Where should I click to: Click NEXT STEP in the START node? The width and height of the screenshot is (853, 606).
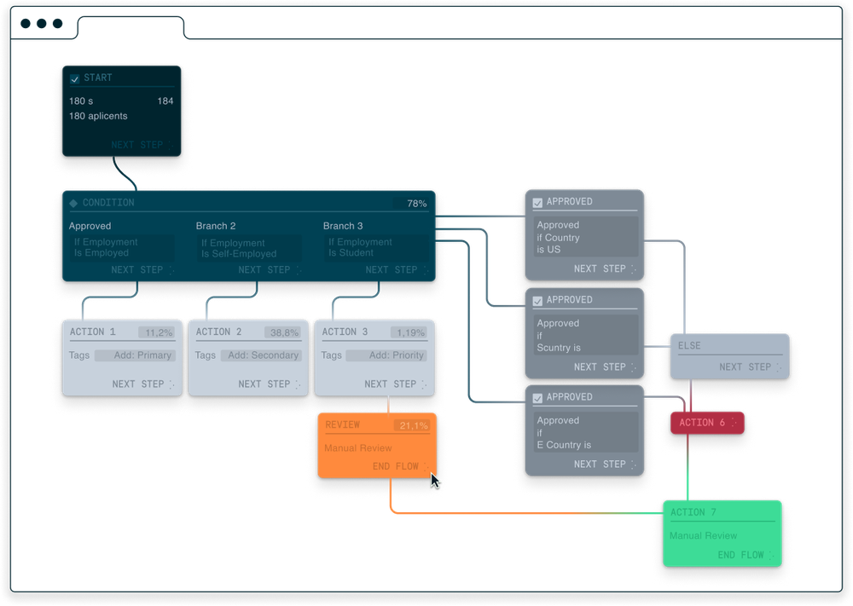[x=137, y=145]
